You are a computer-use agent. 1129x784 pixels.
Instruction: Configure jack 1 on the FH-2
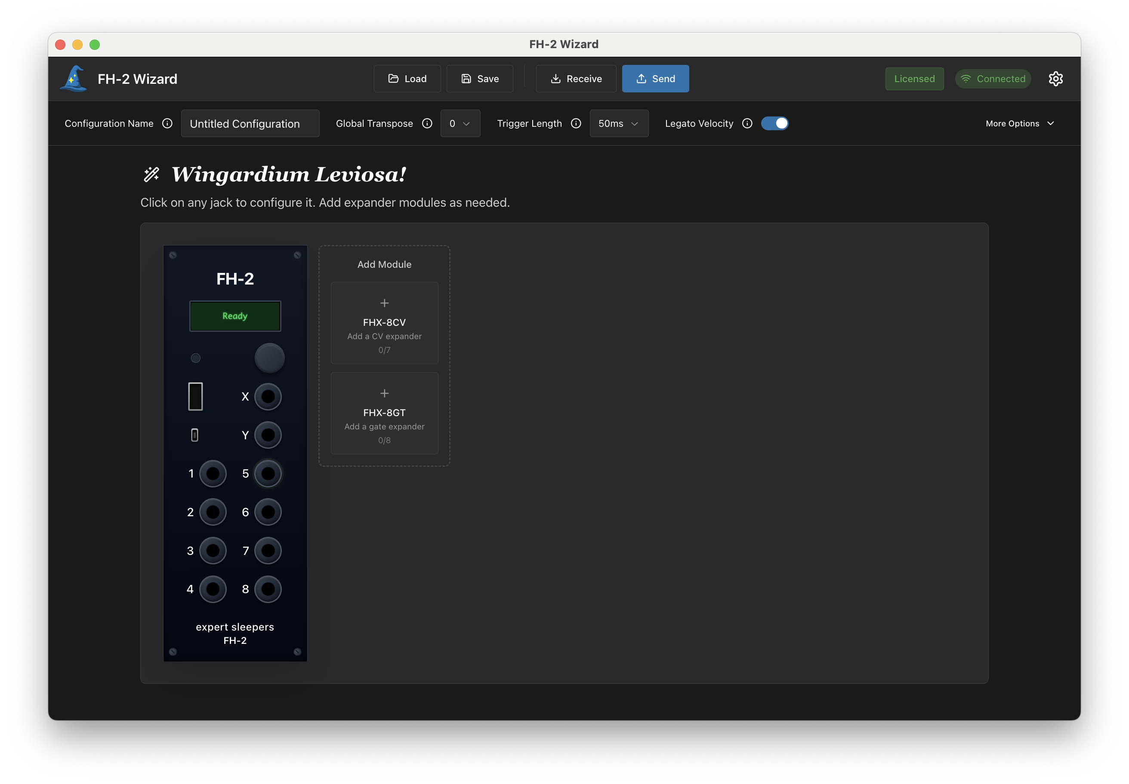pos(213,474)
